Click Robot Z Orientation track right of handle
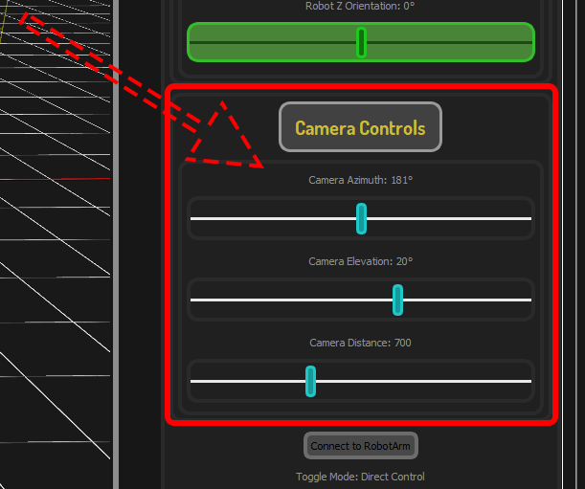Viewport: 585px width, 489px height. coord(448,42)
